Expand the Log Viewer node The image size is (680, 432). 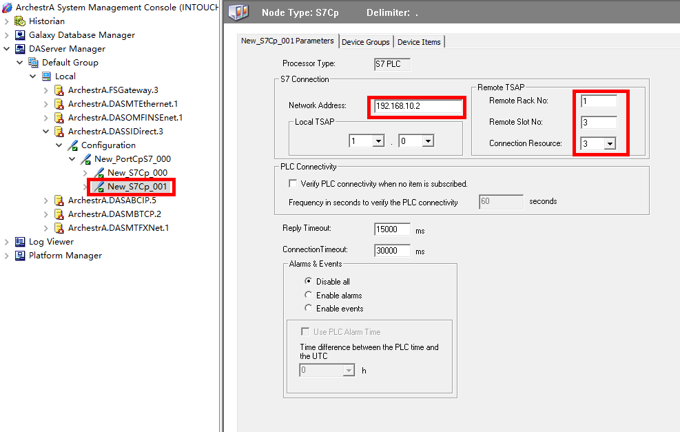coord(6,242)
